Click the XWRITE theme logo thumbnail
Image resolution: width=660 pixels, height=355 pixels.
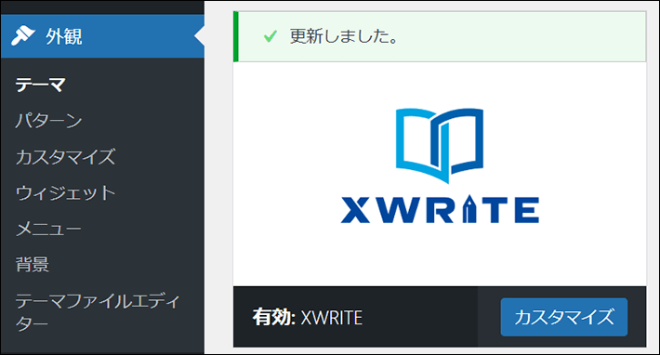point(440,166)
